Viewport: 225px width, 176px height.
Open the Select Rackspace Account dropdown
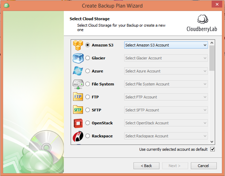pos(166,136)
